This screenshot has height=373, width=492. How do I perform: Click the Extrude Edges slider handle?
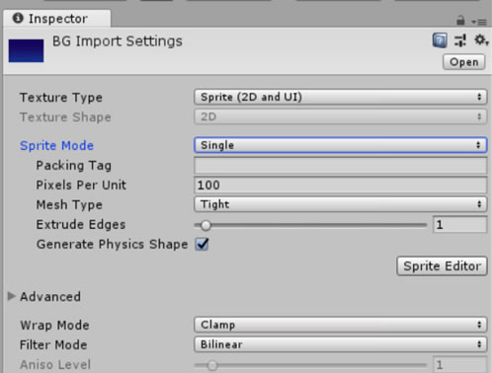pos(205,225)
